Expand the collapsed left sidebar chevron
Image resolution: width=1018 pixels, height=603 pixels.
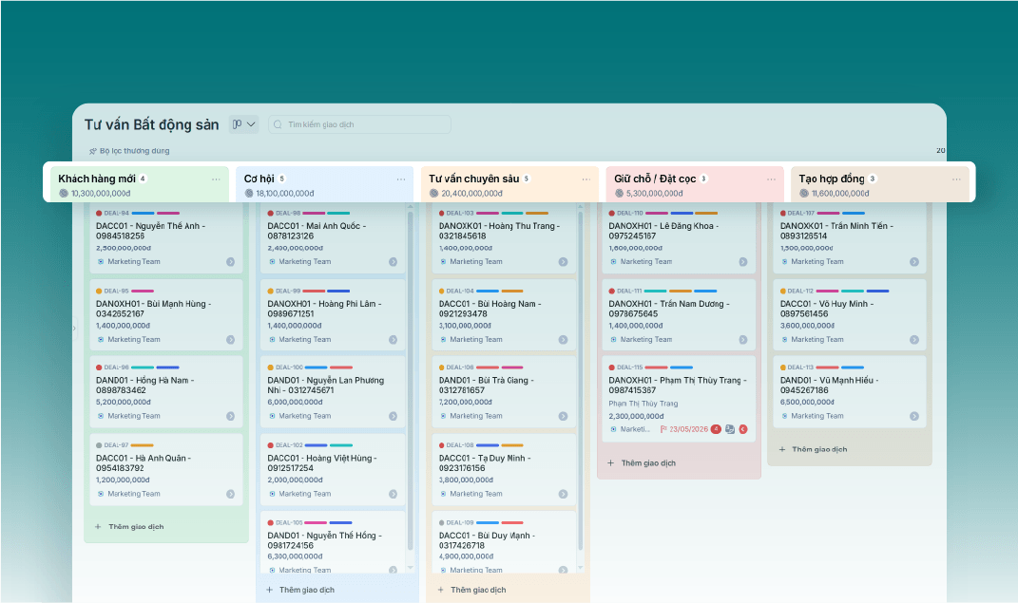(x=75, y=328)
